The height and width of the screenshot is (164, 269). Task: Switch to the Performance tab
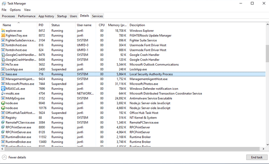click(x=26, y=16)
